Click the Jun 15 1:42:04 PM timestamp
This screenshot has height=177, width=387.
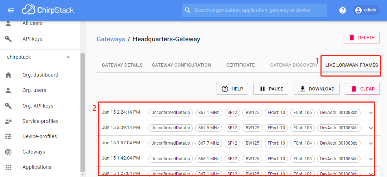[121, 158]
